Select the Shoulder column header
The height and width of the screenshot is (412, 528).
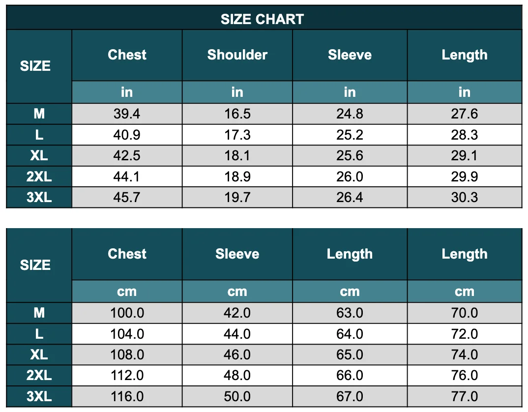(x=237, y=55)
